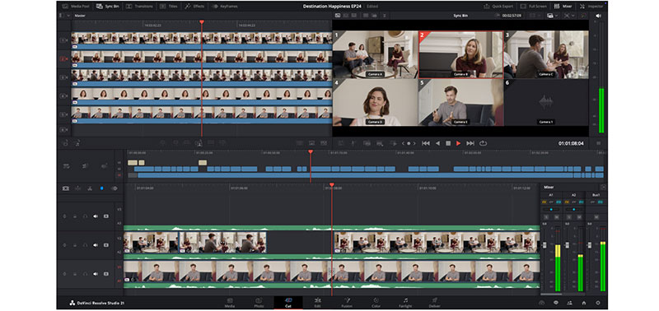
Task: Open the chat bubble icon
Action: click(555, 303)
